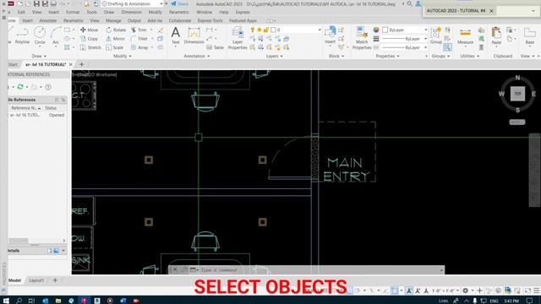
Task: Expand the Properties panel
Action: tap(387, 56)
